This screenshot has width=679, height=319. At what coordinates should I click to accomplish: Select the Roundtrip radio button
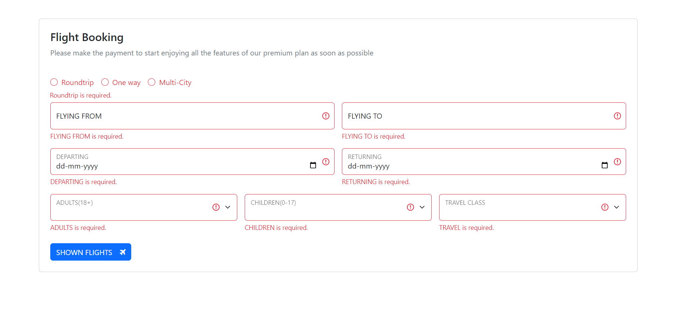point(54,82)
